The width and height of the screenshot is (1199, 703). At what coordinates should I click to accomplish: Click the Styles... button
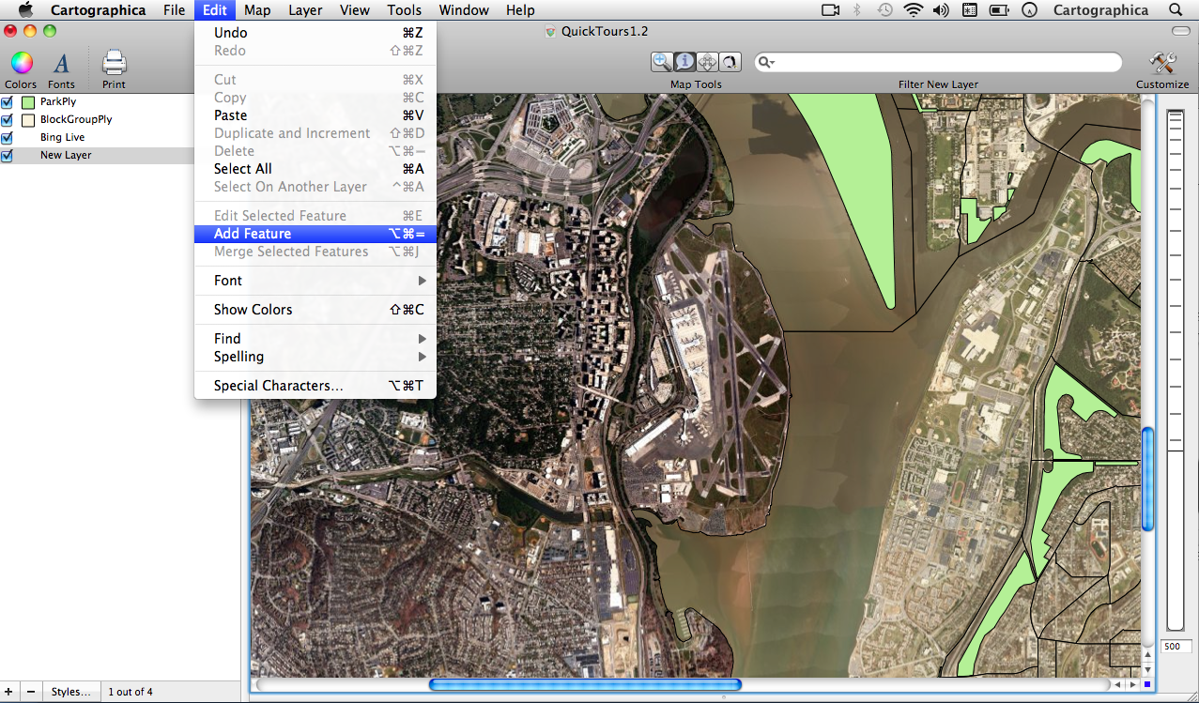[x=71, y=692]
